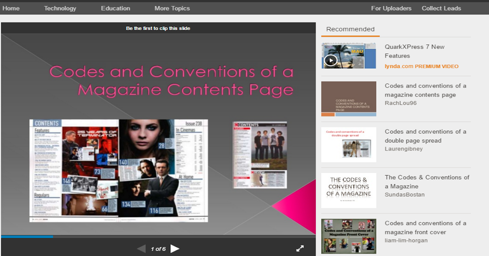
Task: Click 'Be the first to clip this slide'
Action: (x=159, y=28)
